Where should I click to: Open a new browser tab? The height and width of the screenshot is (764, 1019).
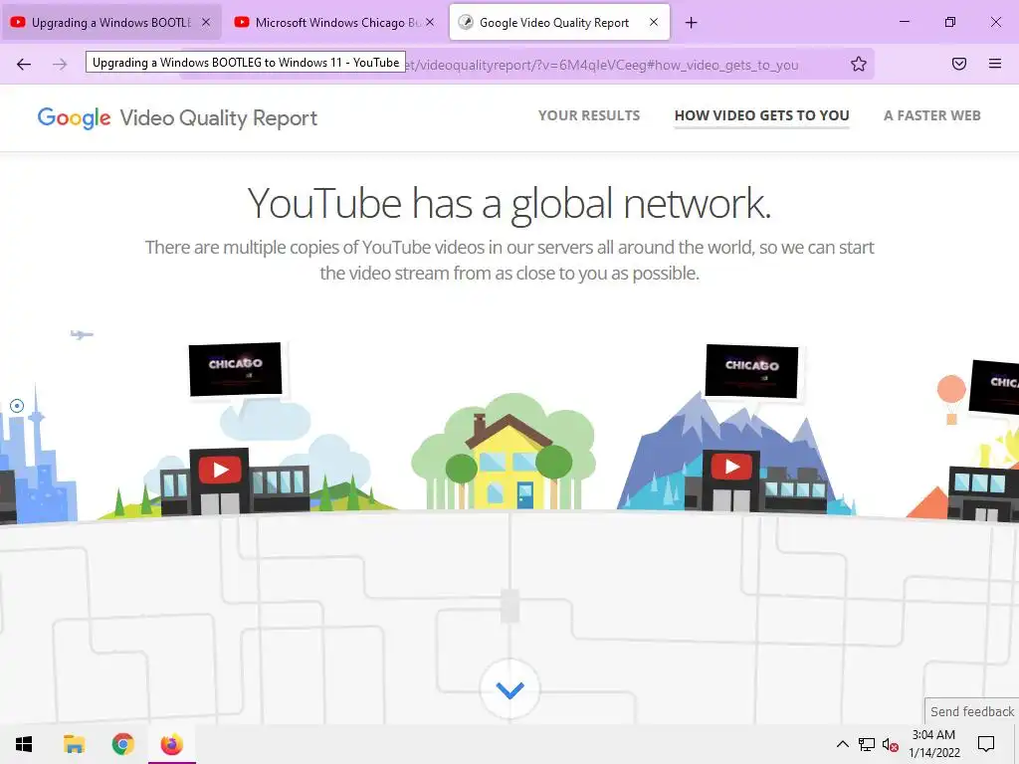691,23
